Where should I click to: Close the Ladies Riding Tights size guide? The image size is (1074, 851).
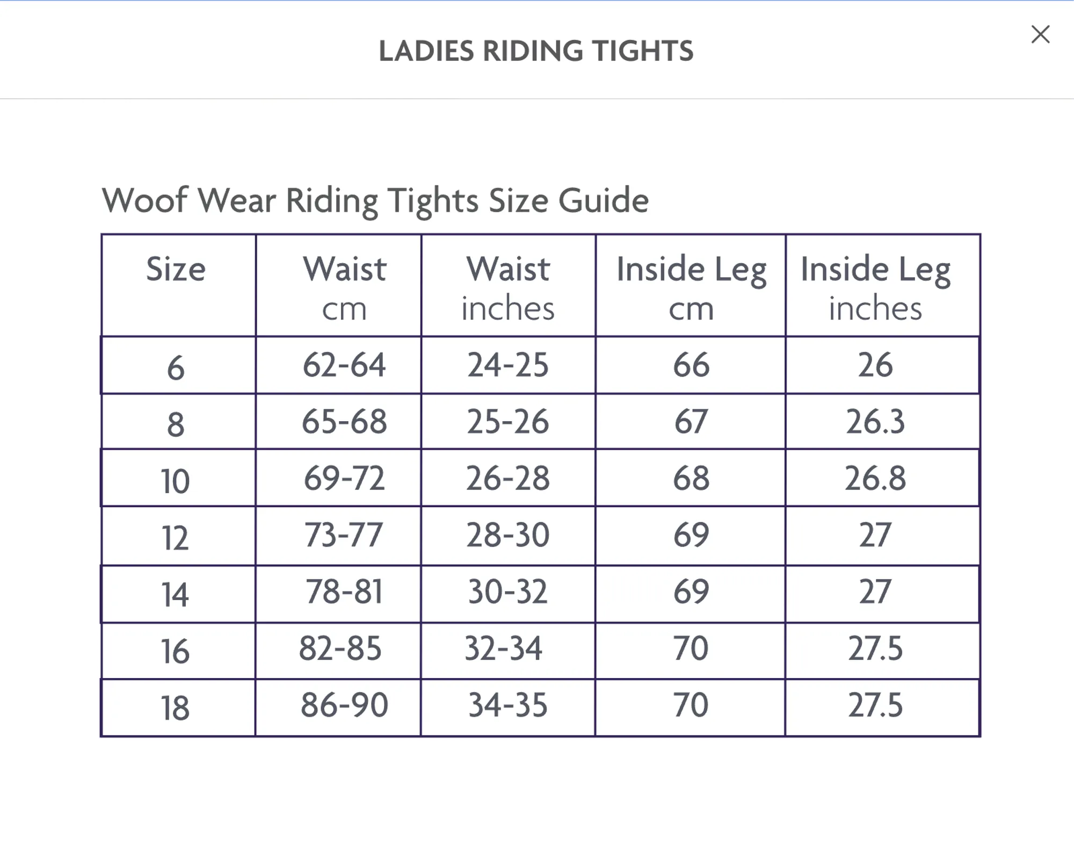tap(1040, 34)
